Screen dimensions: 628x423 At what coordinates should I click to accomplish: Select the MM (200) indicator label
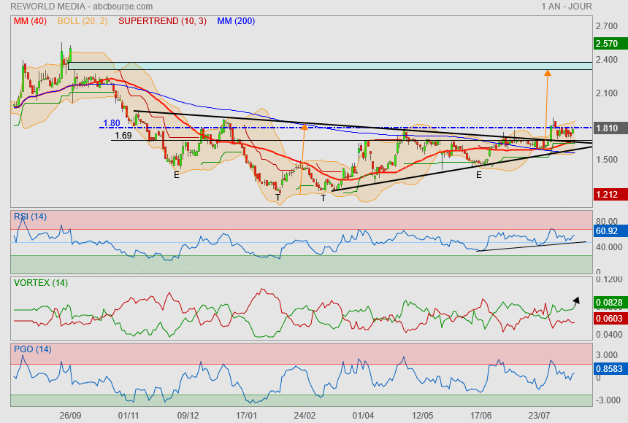(x=236, y=21)
